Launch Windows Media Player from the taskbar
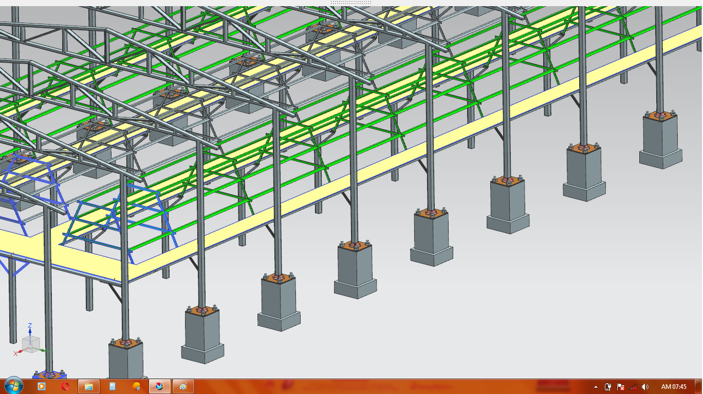The width and height of the screenshot is (703, 394). coord(42,386)
